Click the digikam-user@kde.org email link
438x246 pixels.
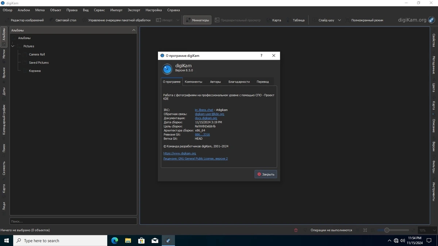(210, 114)
